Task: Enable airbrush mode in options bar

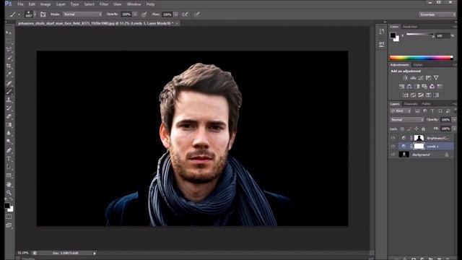Action: coord(185,14)
